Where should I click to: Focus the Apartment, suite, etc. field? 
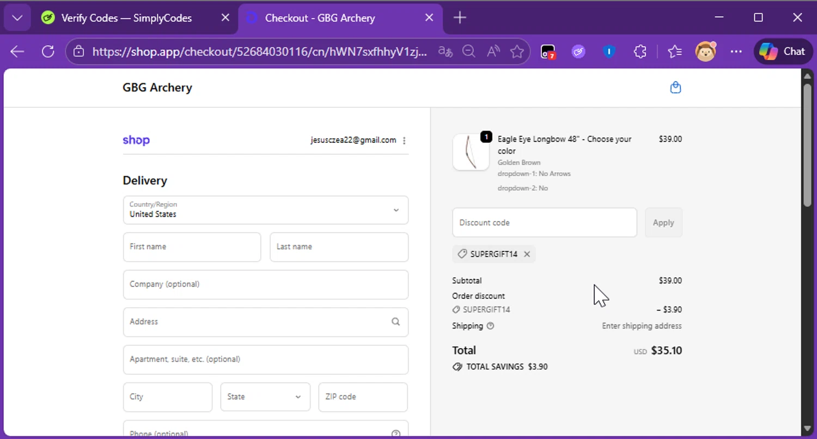tap(266, 359)
